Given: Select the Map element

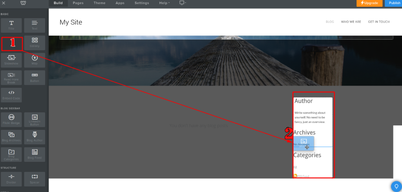Looking at the screenshot, I should (35, 60).
